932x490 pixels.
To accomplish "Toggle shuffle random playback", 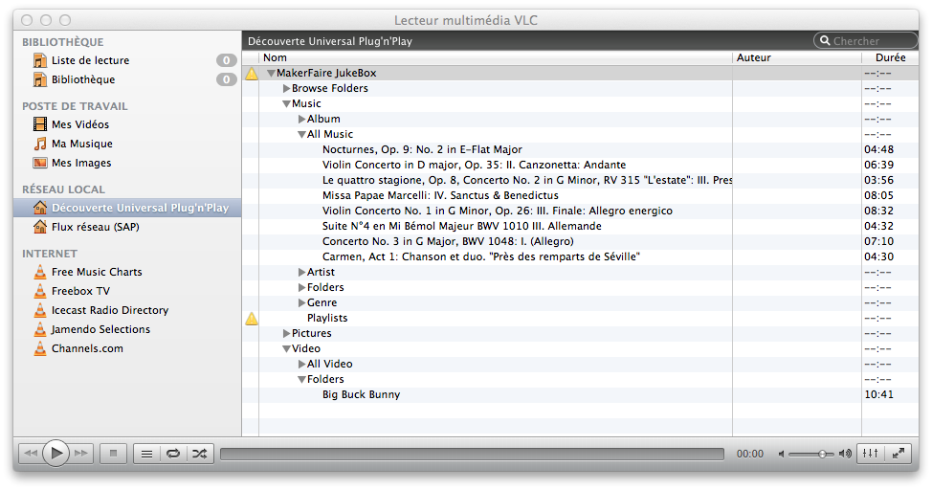I will click(x=199, y=454).
